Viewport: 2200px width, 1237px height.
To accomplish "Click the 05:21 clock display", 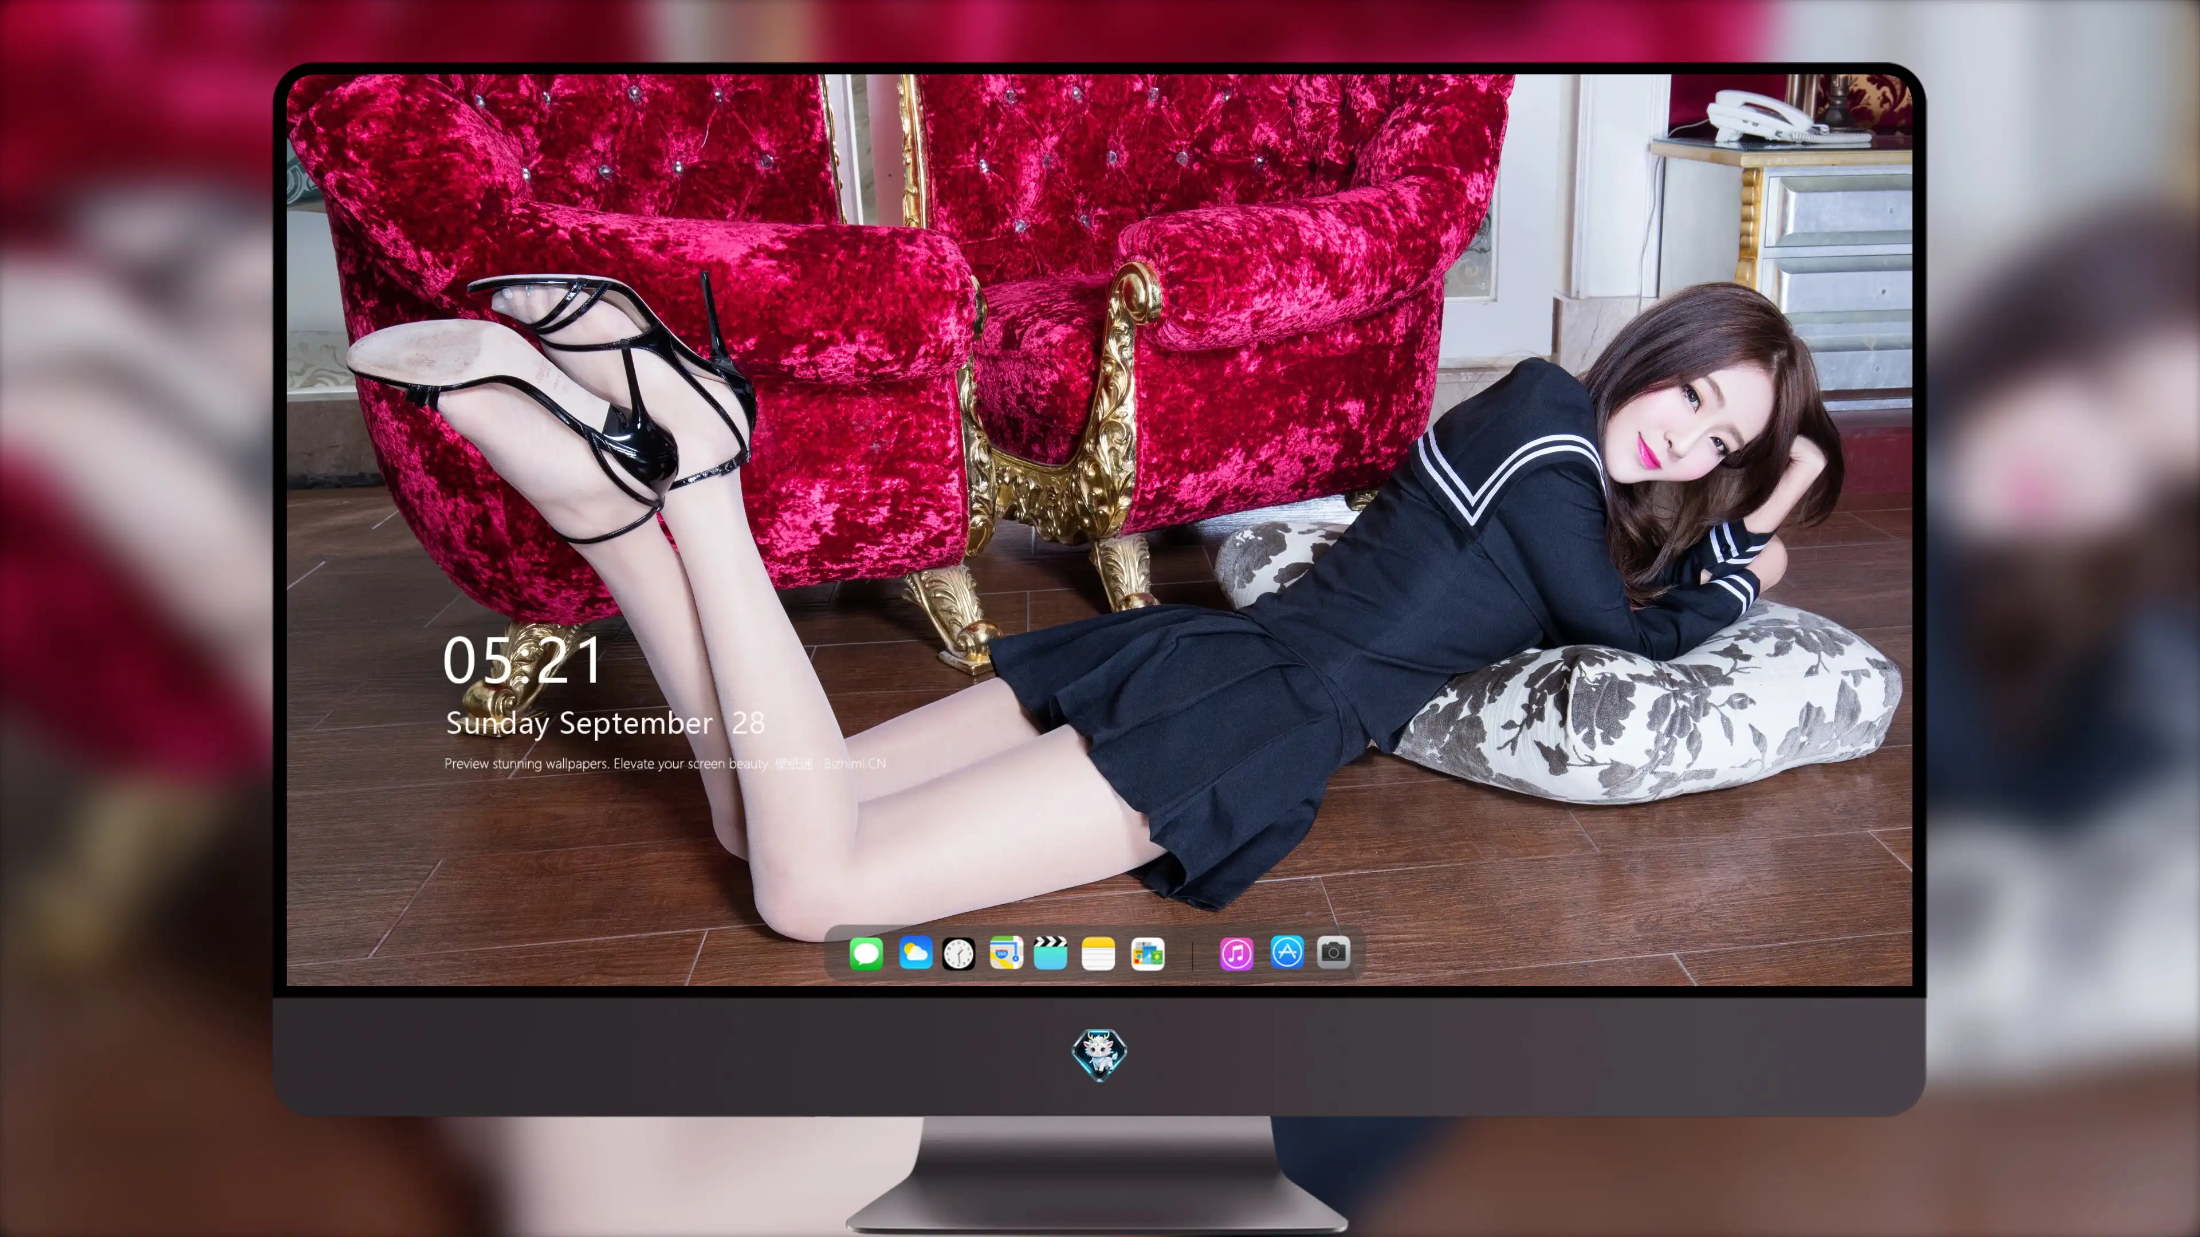I will (x=522, y=661).
